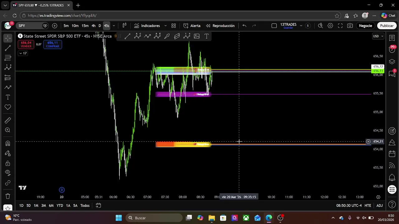Set date range to Todos
The image size is (399, 224).
[85, 206]
